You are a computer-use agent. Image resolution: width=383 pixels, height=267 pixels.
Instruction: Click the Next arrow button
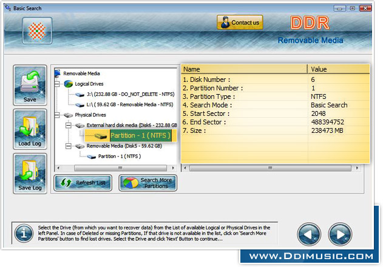pyautogui.click(x=340, y=234)
